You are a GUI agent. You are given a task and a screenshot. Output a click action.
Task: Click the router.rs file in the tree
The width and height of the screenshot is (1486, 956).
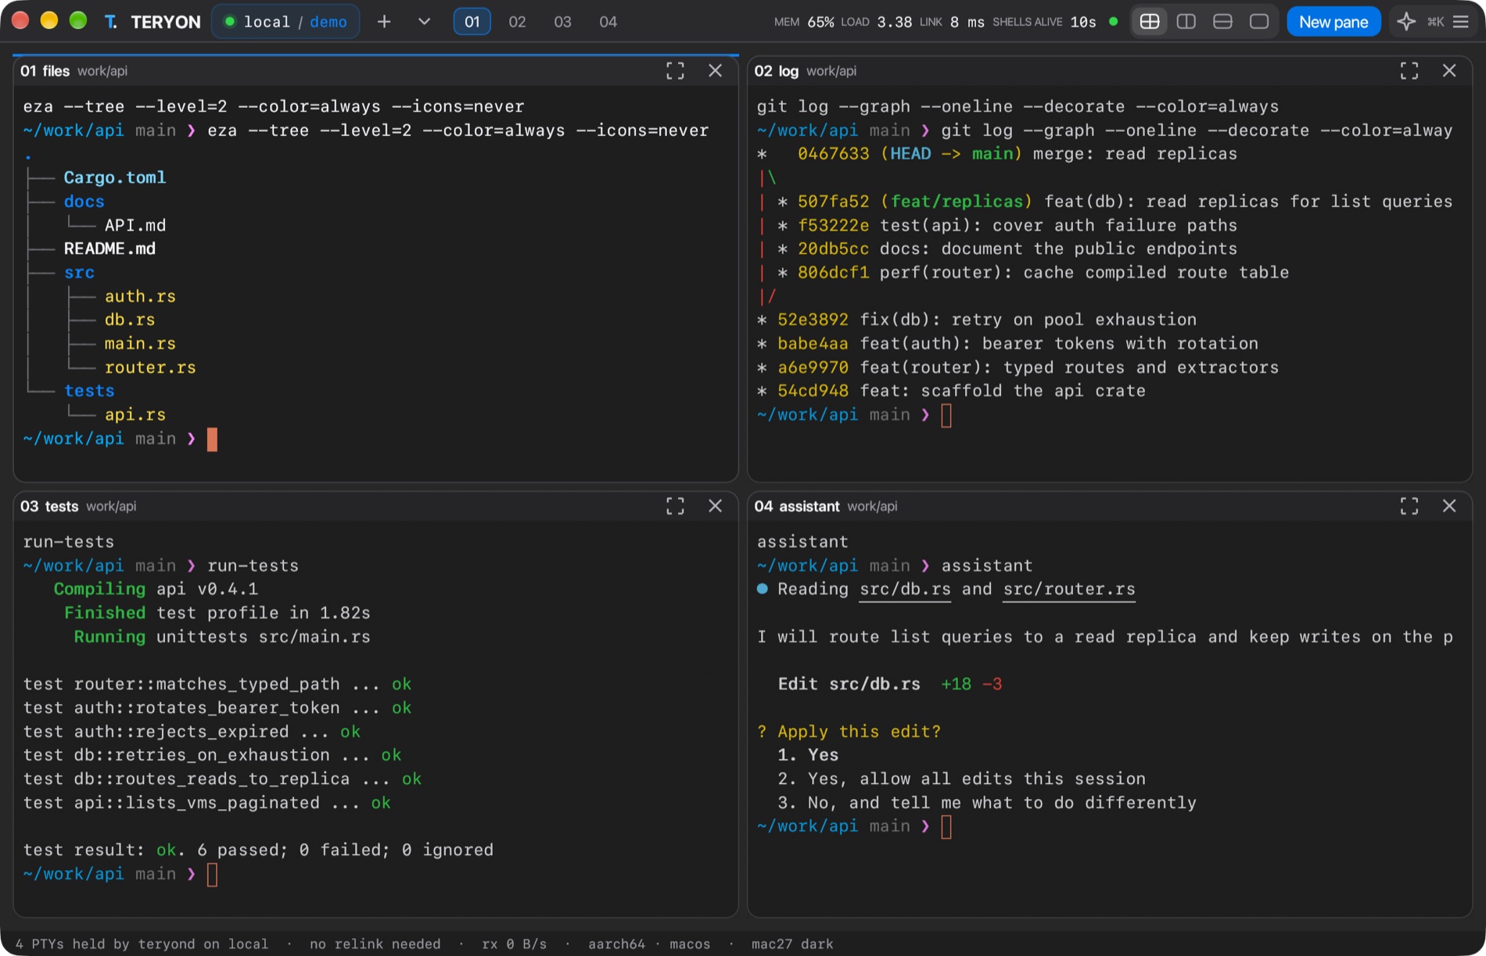(x=150, y=367)
